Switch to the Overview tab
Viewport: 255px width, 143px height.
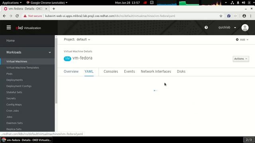coord(71,71)
